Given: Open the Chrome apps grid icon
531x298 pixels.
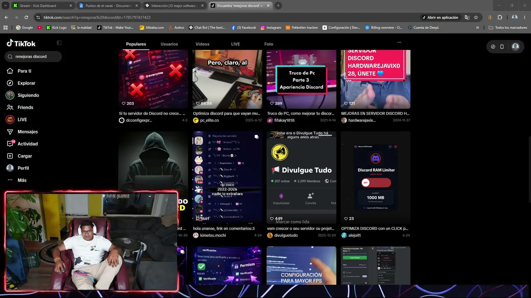Looking at the screenshot, I should 5,28.
